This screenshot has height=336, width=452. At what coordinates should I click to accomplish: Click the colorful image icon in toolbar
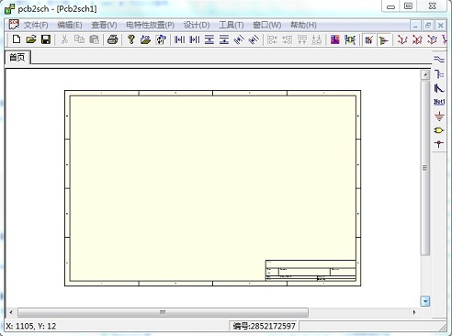tap(335, 39)
